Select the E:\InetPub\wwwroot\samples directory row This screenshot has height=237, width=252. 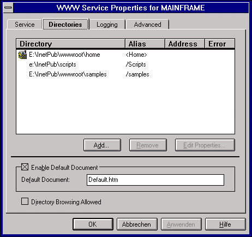(125, 74)
